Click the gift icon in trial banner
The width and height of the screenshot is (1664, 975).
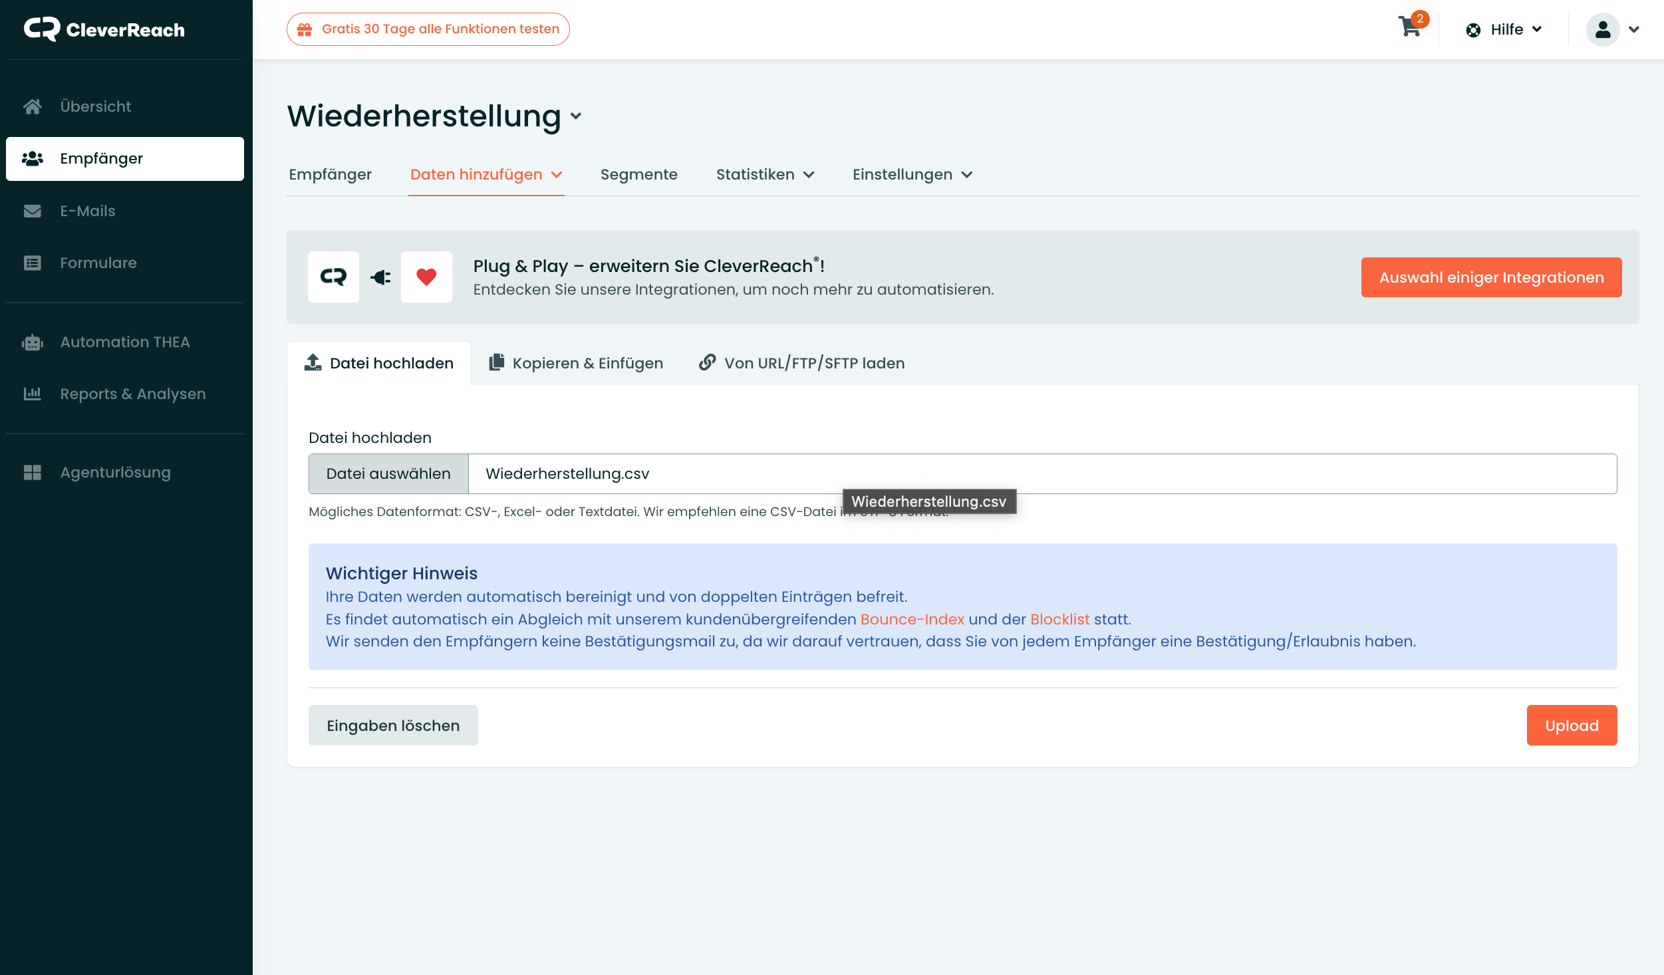305,29
